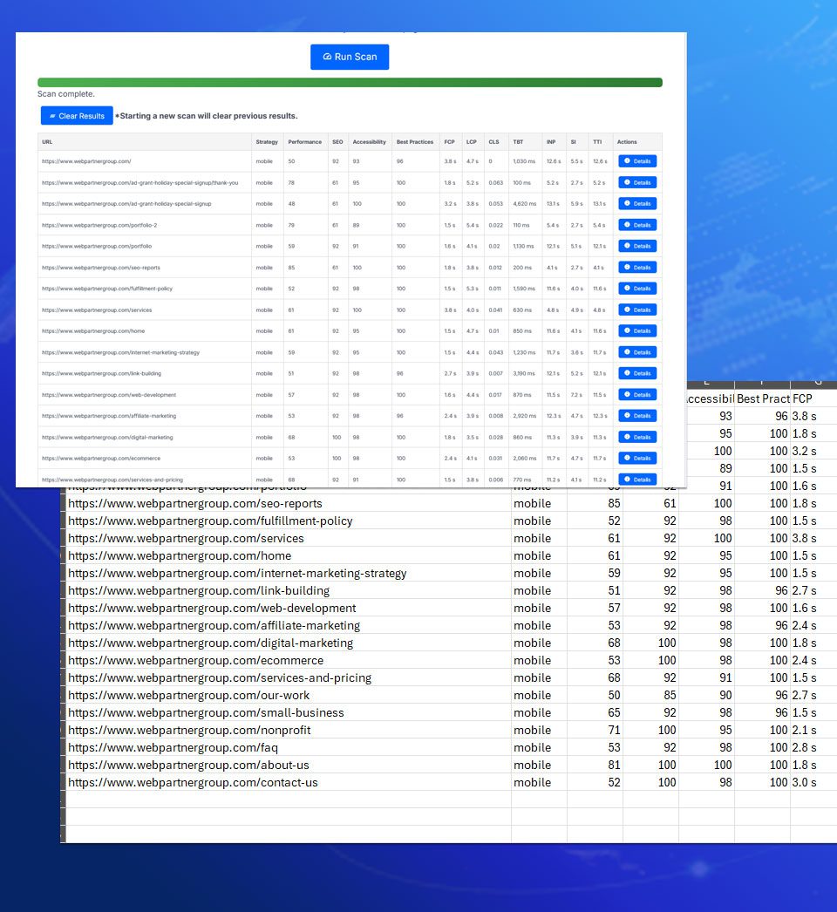Click the Performance column header
Viewport: 837px width, 912px height.
(305, 142)
